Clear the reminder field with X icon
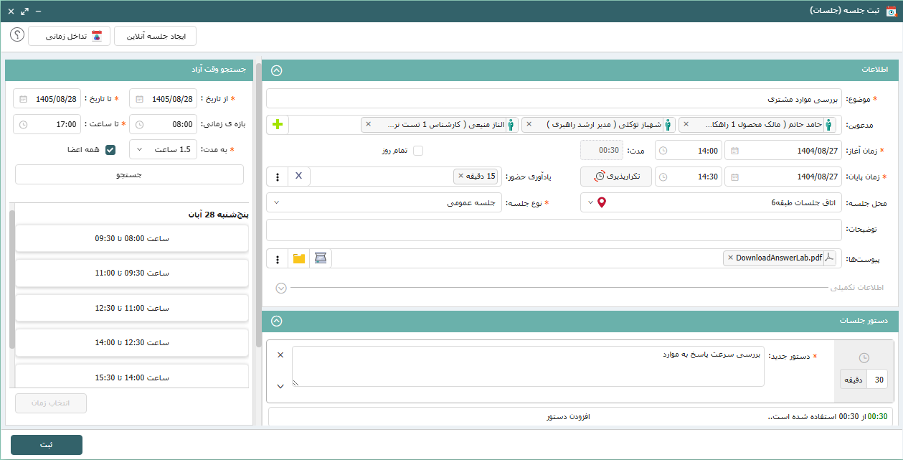Screen dimensions: 903x460 (x=299, y=177)
